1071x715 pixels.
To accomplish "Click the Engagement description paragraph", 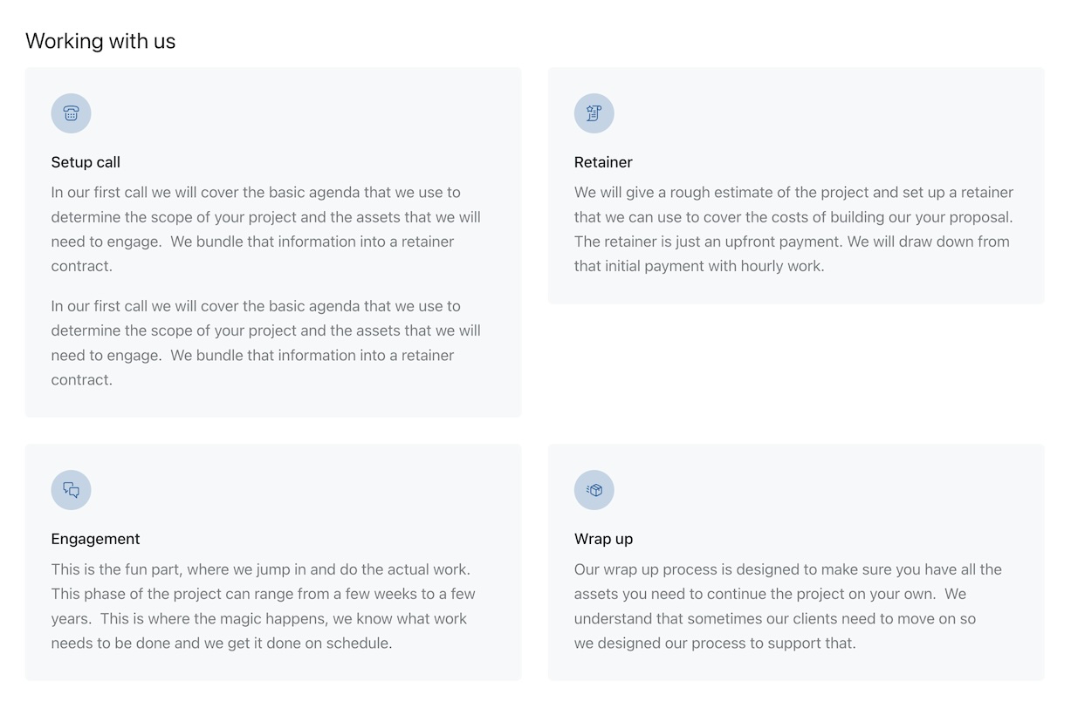I will point(263,606).
